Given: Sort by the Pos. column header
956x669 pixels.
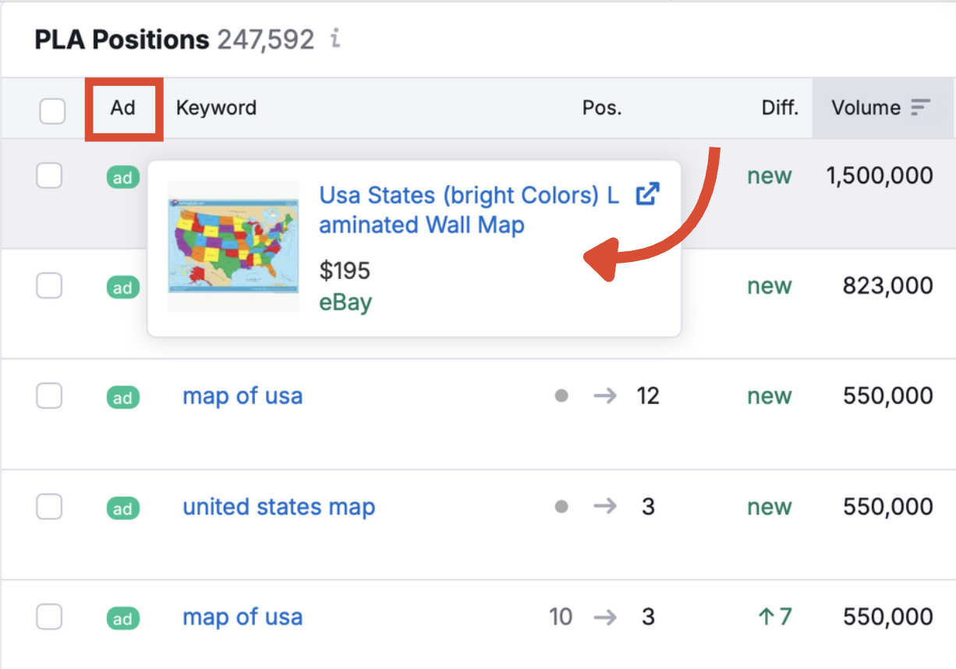Looking at the screenshot, I should (602, 108).
